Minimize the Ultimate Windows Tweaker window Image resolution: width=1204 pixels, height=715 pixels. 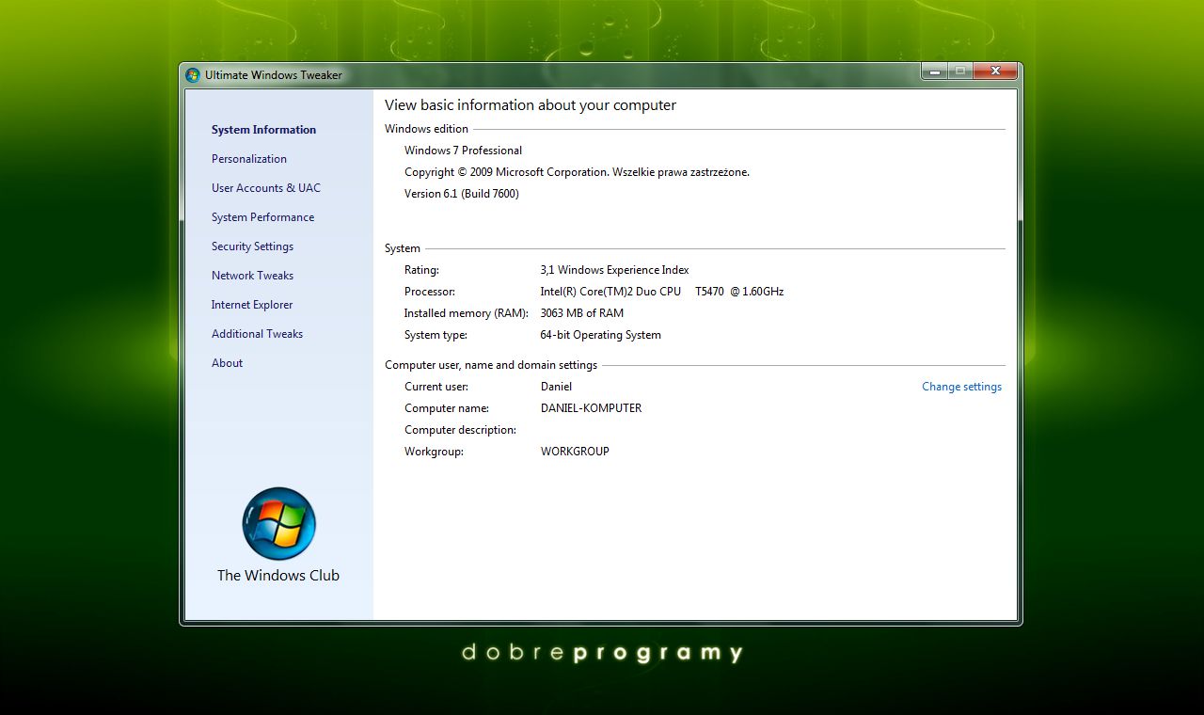934,71
